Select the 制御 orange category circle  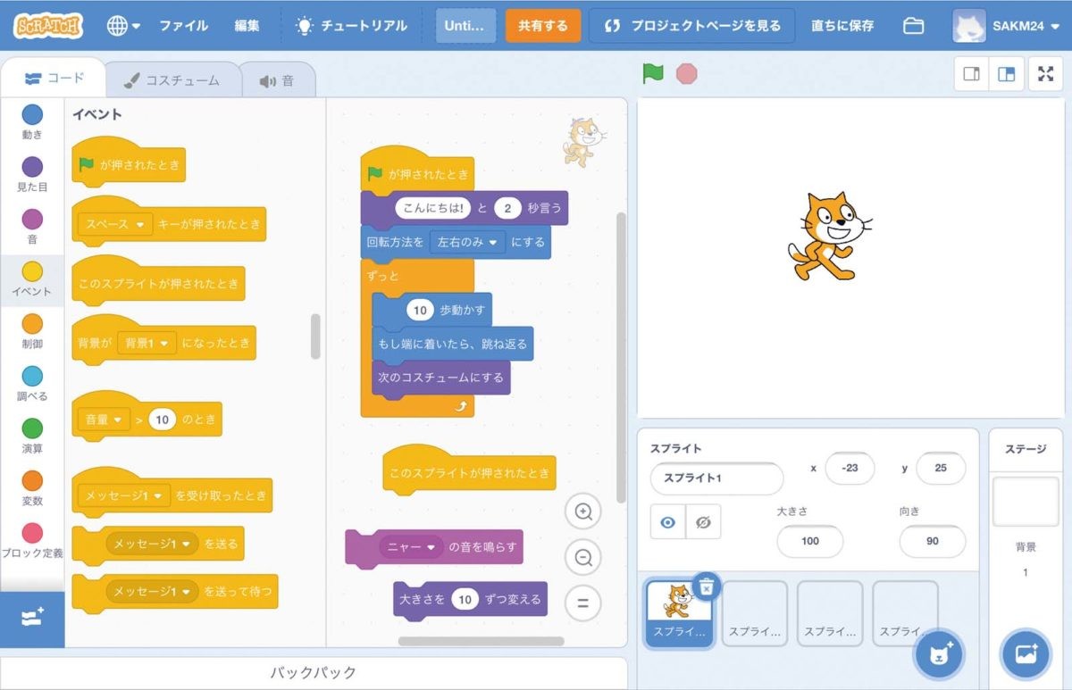pos(32,324)
